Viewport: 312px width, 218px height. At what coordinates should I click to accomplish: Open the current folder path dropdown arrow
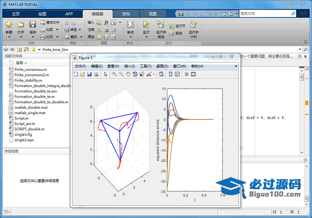[x=300, y=49]
